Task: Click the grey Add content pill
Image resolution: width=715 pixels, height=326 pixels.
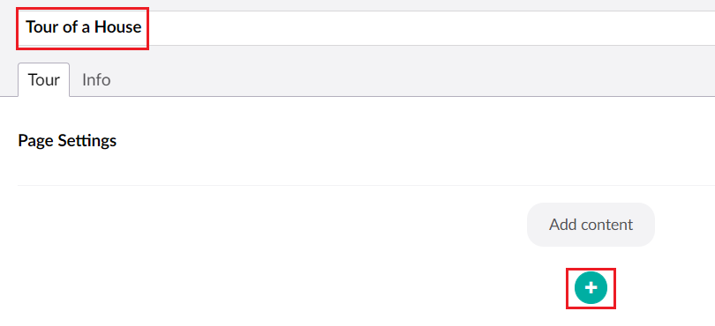Action: tap(591, 225)
